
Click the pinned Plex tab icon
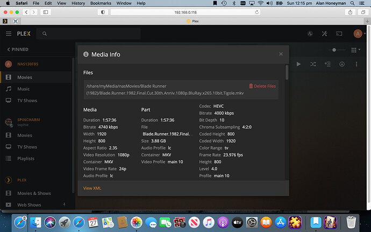pos(5,21)
